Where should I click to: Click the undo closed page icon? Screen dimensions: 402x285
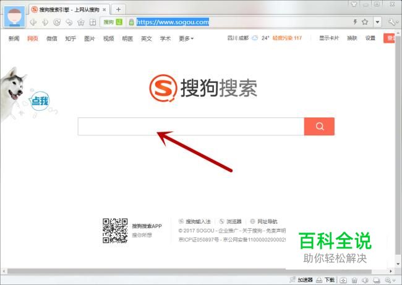[x=69, y=22]
